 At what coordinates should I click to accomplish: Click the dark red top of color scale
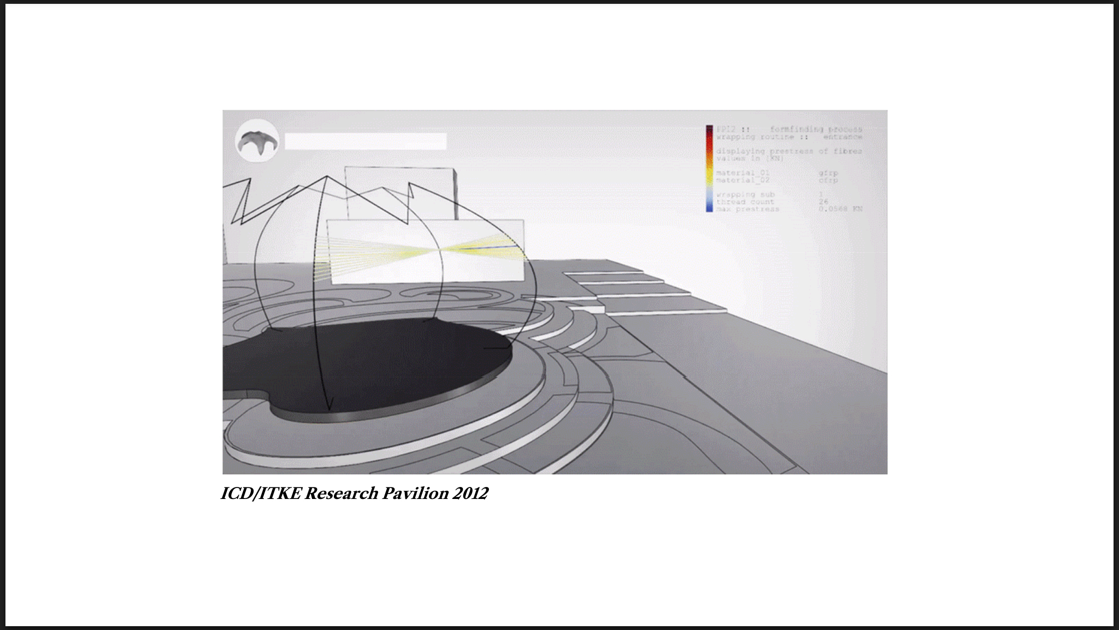coord(709,130)
